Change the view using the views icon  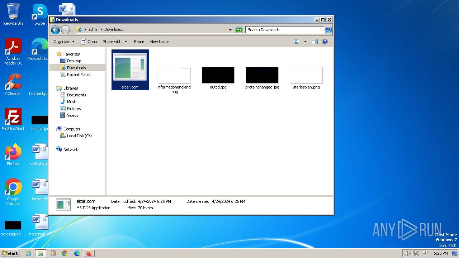click(297, 42)
